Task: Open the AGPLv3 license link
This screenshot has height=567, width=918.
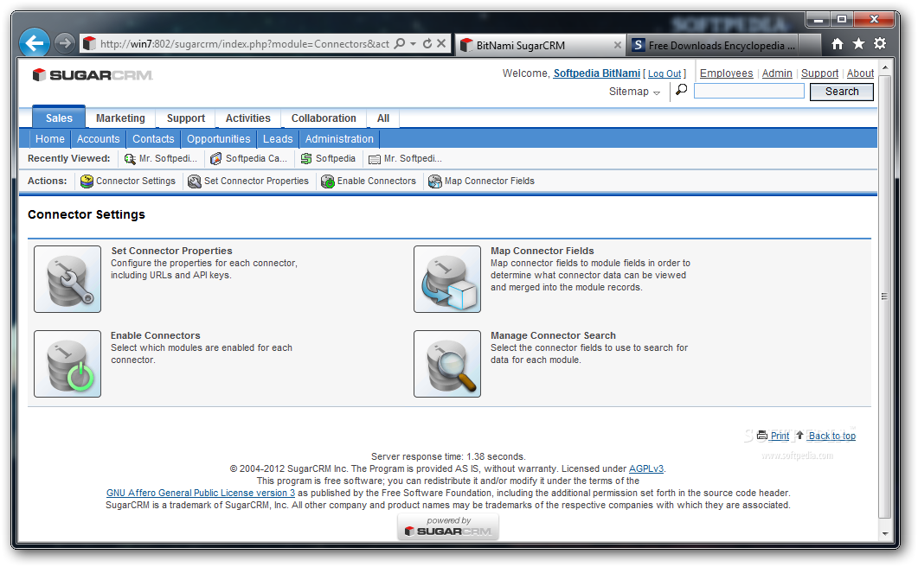Action: coord(645,468)
